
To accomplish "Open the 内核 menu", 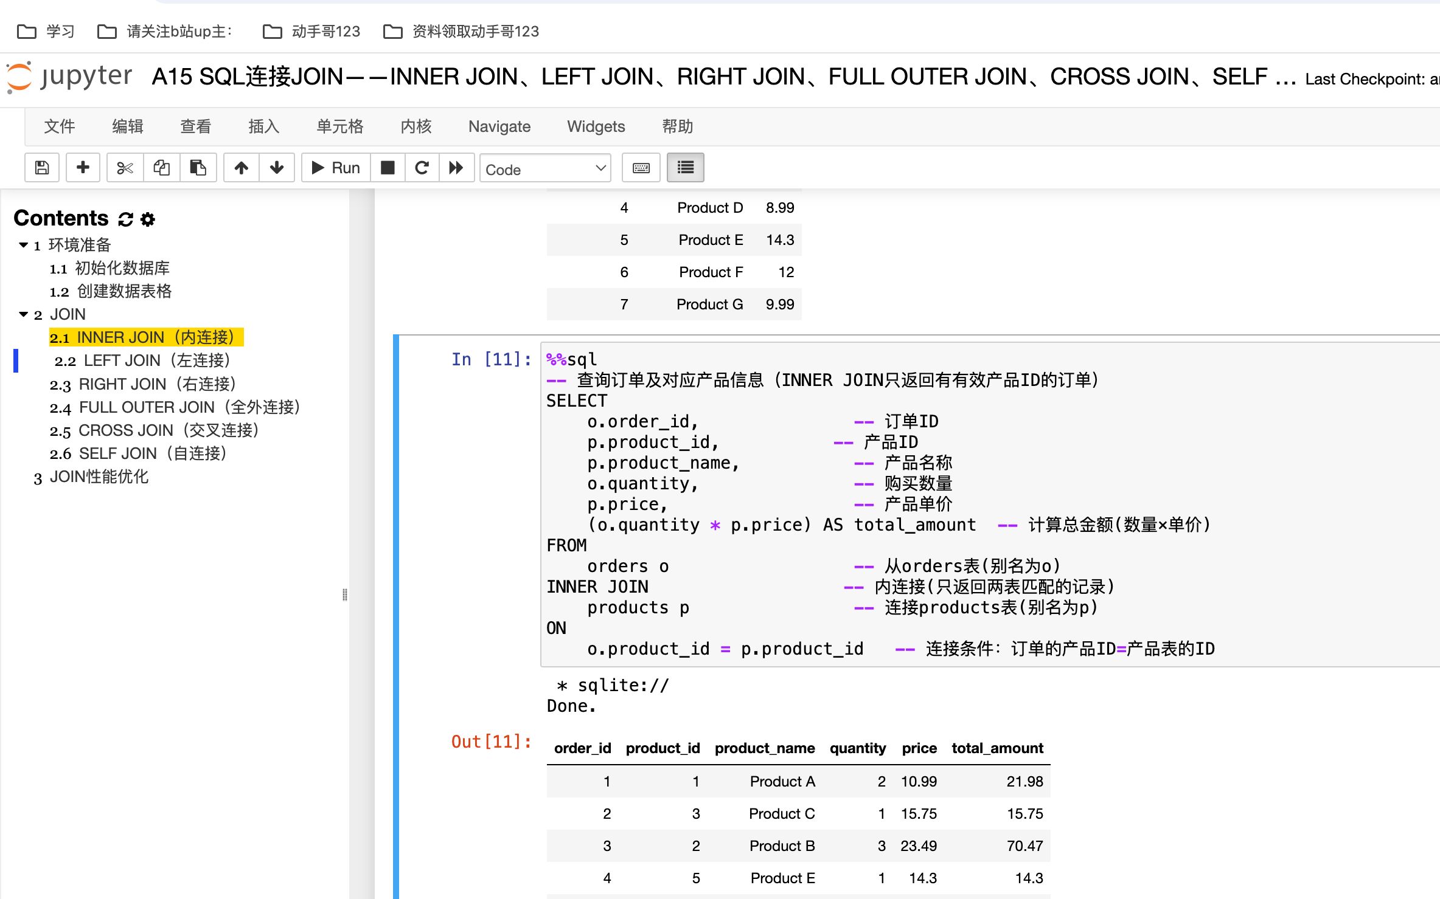I will tap(416, 126).
